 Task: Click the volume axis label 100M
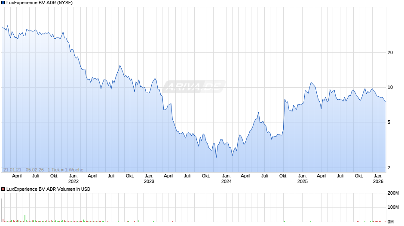393,207
